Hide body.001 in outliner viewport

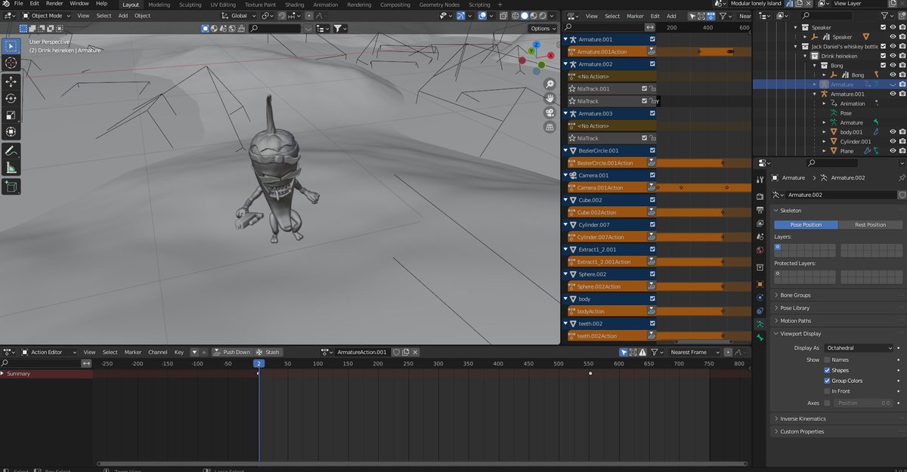[893, 131]
